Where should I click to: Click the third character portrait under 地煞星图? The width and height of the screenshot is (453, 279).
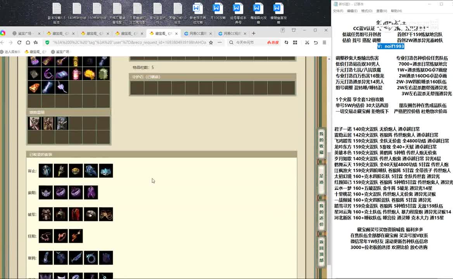62,123
